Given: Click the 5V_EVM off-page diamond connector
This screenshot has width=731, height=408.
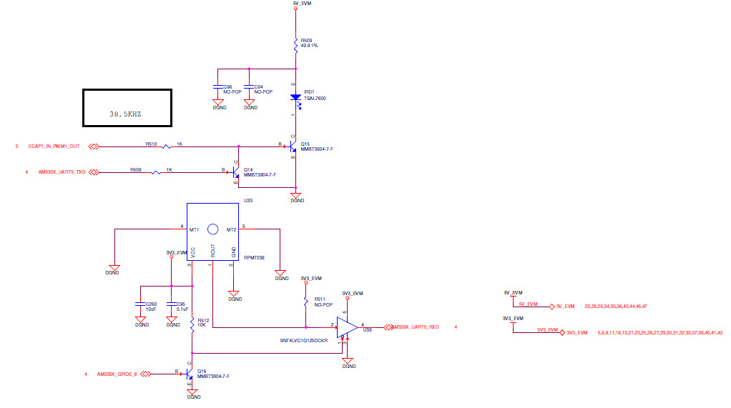Looking at the screenshot, I should point(552,307).
